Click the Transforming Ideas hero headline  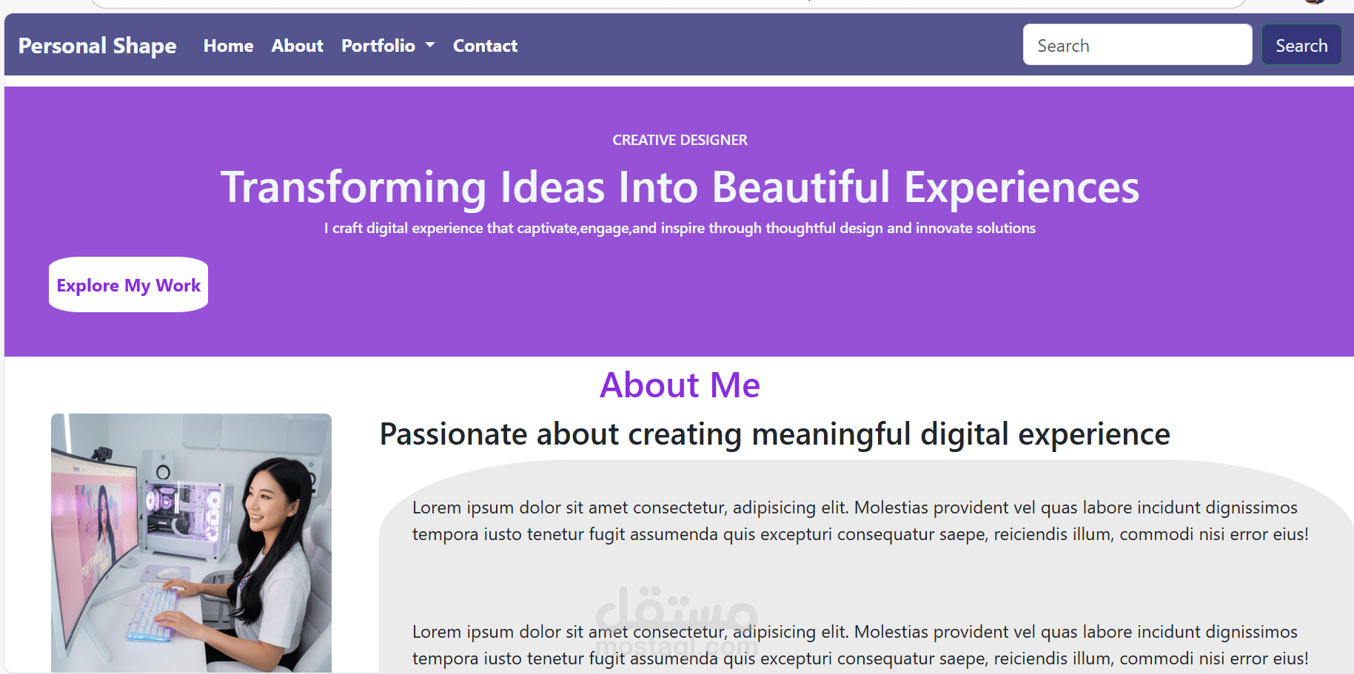point(680,187)
